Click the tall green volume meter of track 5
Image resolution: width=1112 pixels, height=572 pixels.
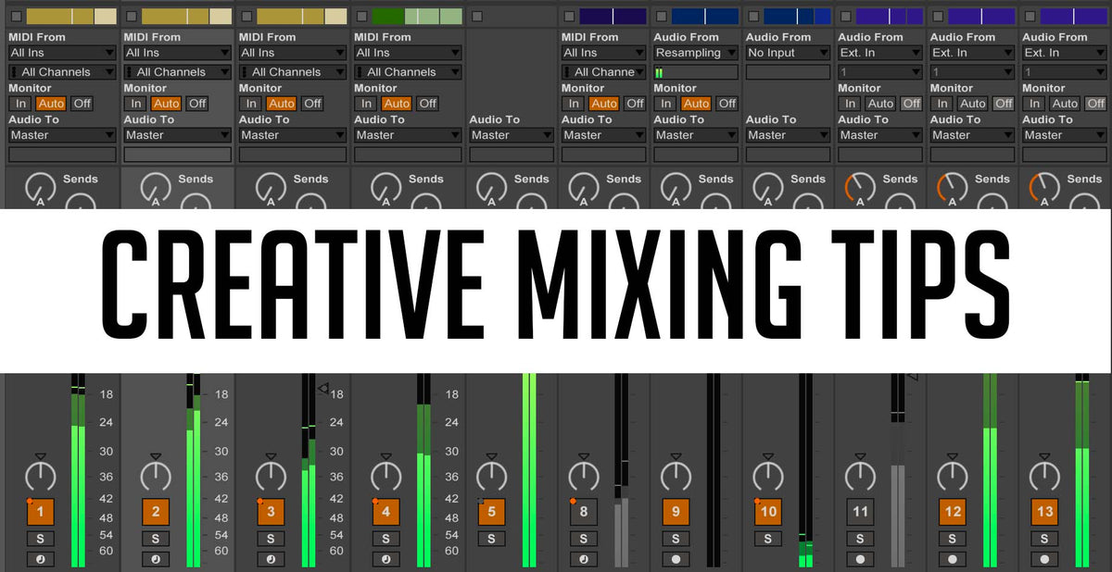(x=529, y=470)
